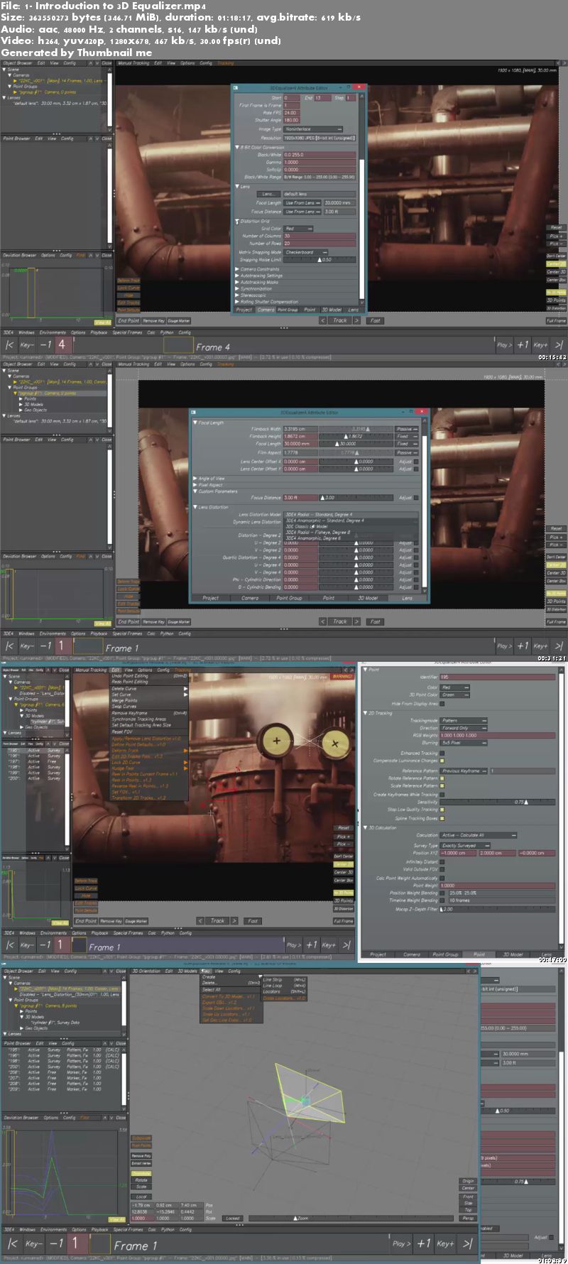Jump to last frame in Frame 4 timeline
The image size is (568, 1264).
(x=559, y=345)
